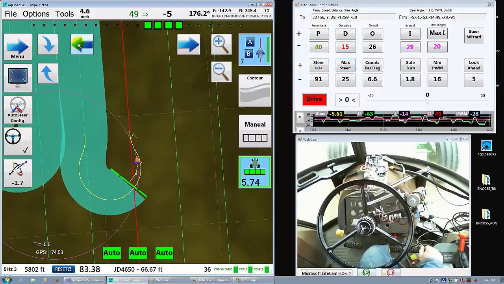Click the Frm data string field
504x284 pixels.
coord(448,17)
